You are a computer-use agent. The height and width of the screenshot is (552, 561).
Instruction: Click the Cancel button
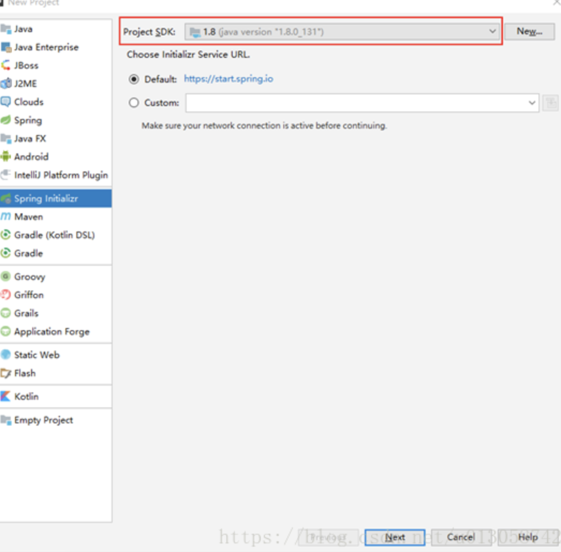(461, 538)
